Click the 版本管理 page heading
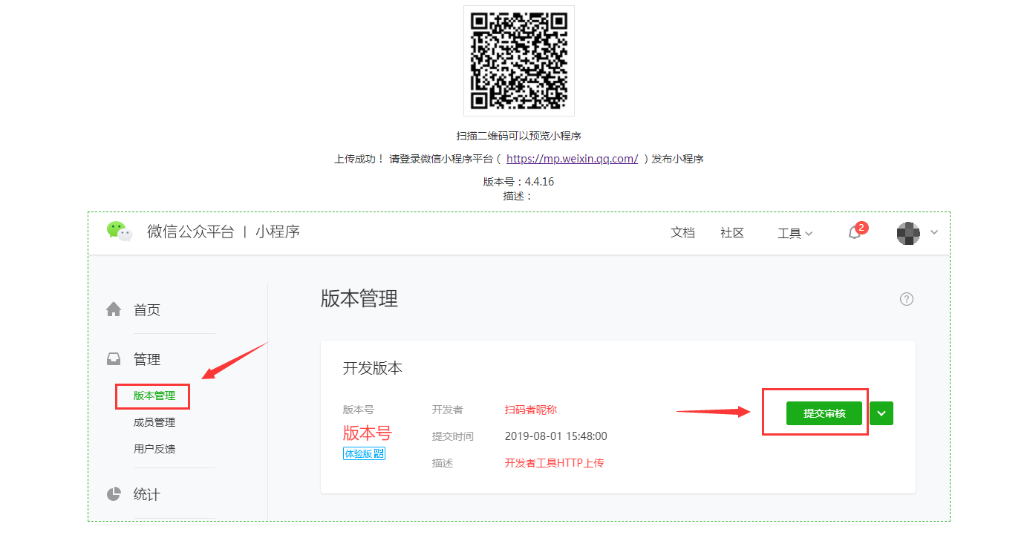Screen dimensions: 1030x535 (x=359, y=298)
